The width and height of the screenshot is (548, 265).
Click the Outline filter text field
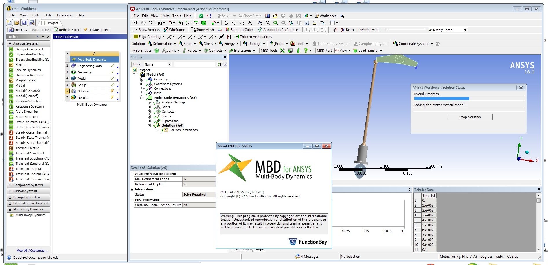(x=194, y=64)
